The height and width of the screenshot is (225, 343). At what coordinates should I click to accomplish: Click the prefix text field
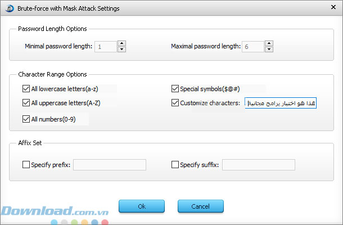(x=110, y=165)
